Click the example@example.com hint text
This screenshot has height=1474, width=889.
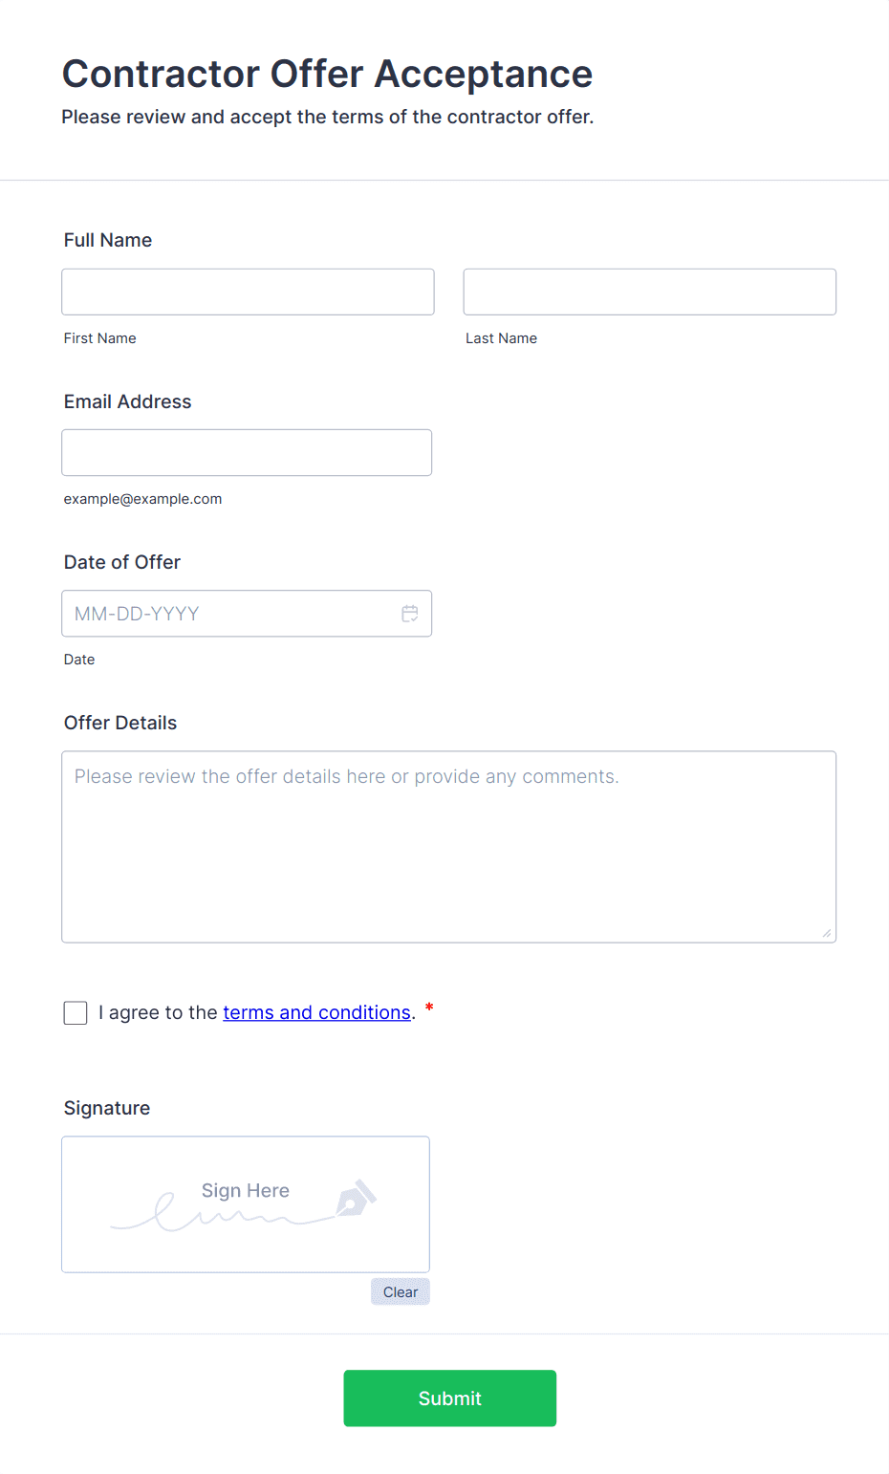143,499
